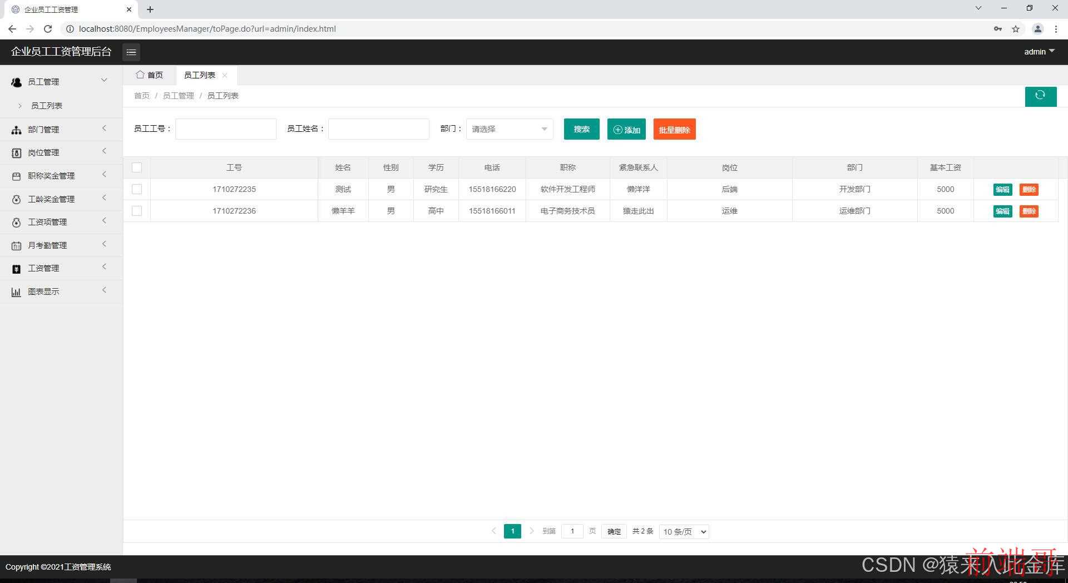Screen dimensions: 1068x583
Task: Check the row for employee 1710272236
Action: [137, 211]
